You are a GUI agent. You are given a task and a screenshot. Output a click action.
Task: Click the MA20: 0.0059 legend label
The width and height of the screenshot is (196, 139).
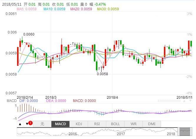pyautogui.click(x=81, y=9)
